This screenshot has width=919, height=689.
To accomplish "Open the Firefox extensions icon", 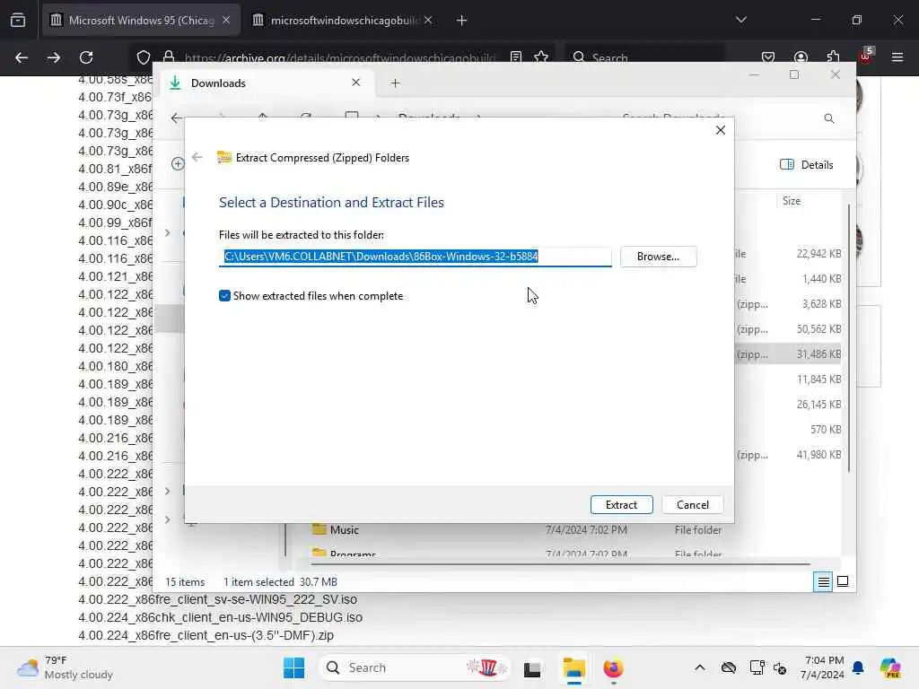I will pos(833,57).
